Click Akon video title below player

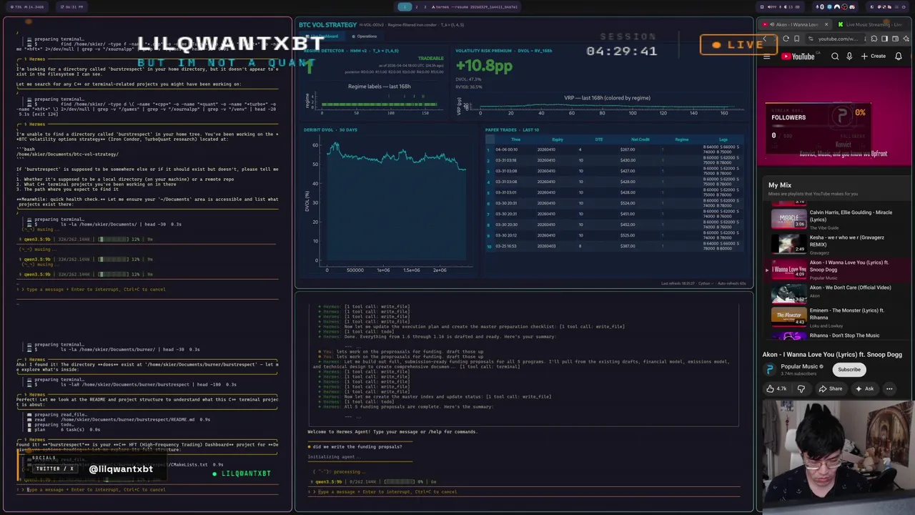(x=832, y=355)
